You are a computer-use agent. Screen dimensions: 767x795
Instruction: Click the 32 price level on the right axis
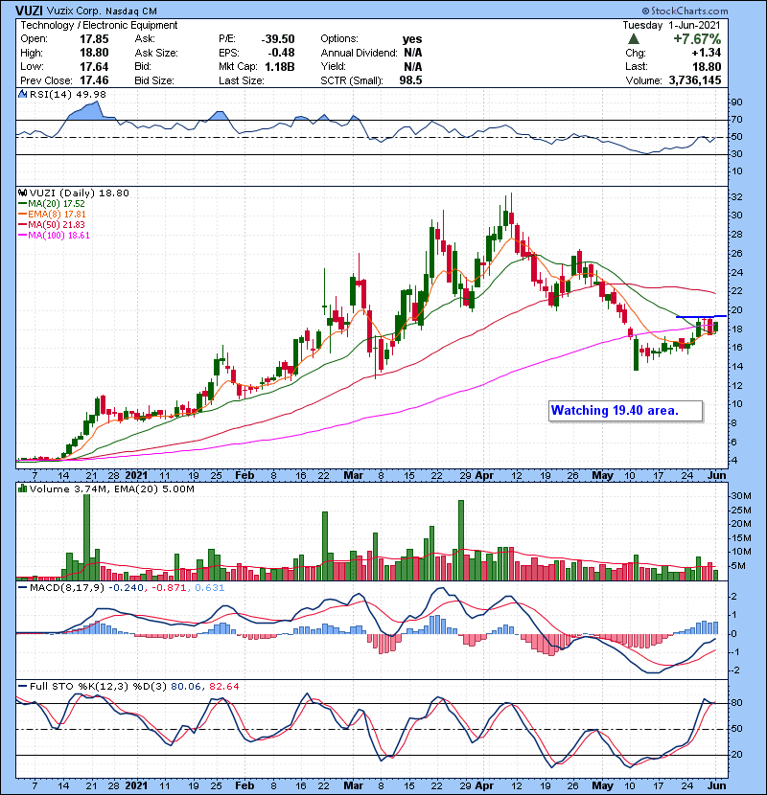click(737, 196)
